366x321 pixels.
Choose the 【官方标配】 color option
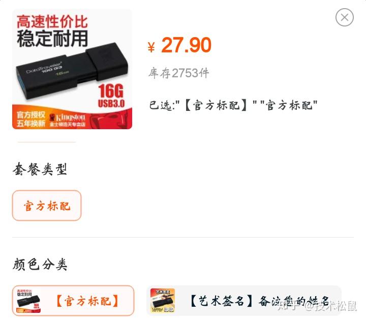coord(73,301)
